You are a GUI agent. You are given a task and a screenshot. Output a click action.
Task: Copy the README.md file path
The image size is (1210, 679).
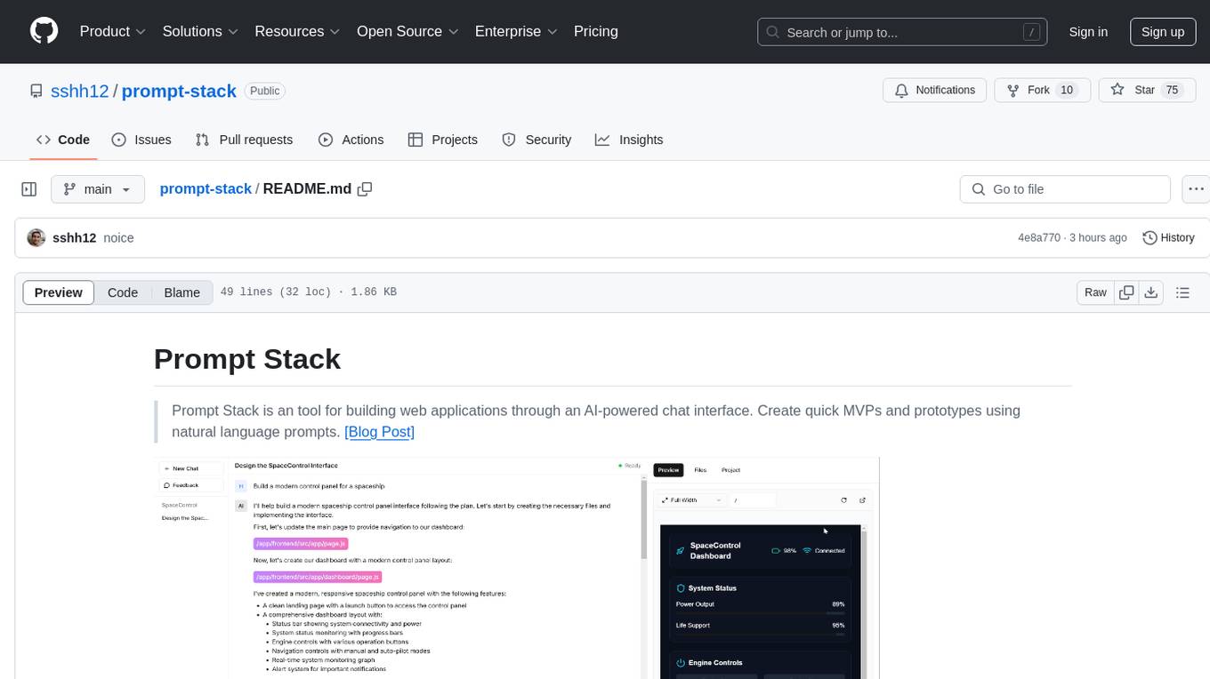pyautogui.click(x=364, y=189)
